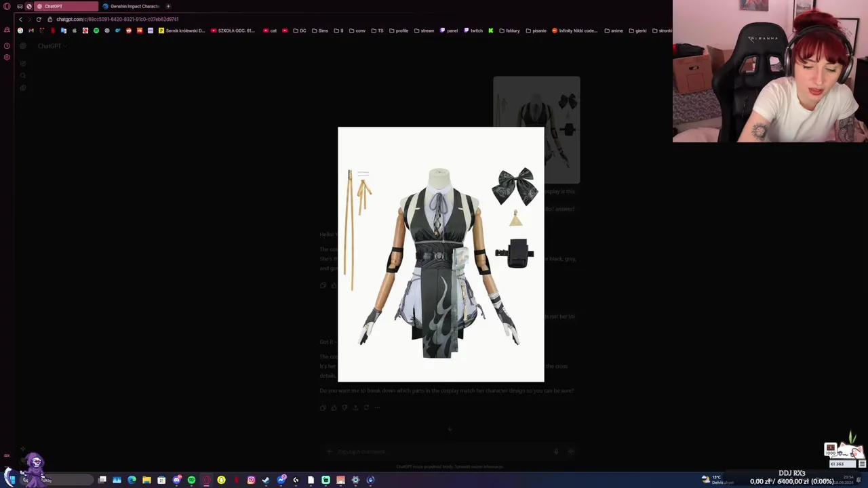Open Logitech G HUB from the taskbar
This screenshot has width=868, height=488.
296,480
